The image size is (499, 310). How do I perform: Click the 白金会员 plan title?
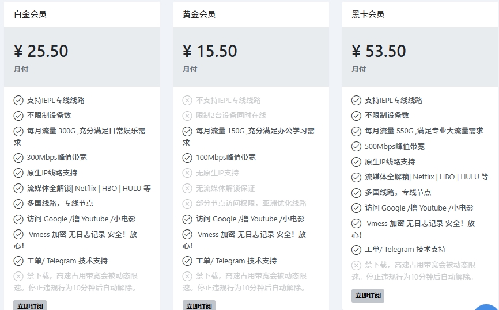[x=30, y=14]
